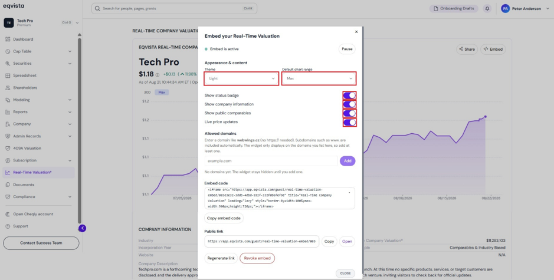Click the Dashboard sidebar icon
Image resolution: width=554 pixels, height=280 pixels.
click(8, 39)
